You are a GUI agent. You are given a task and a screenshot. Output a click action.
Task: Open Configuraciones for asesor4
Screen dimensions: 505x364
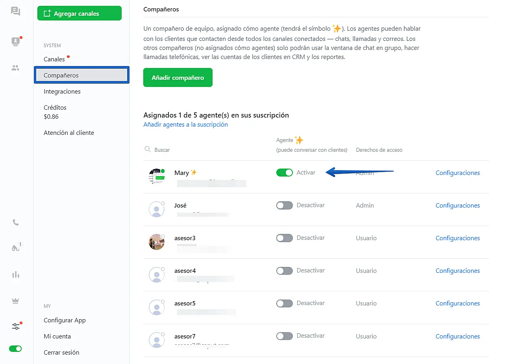457,271
